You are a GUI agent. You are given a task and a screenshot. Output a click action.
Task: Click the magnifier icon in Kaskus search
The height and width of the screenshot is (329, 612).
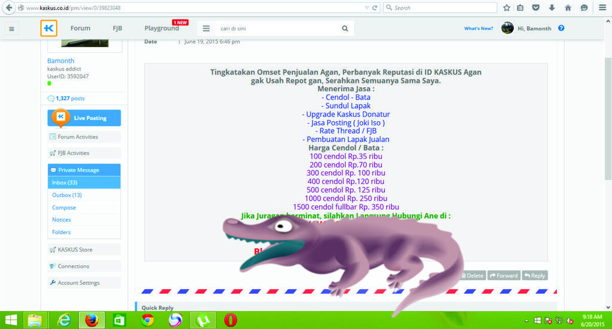[345, 29]
